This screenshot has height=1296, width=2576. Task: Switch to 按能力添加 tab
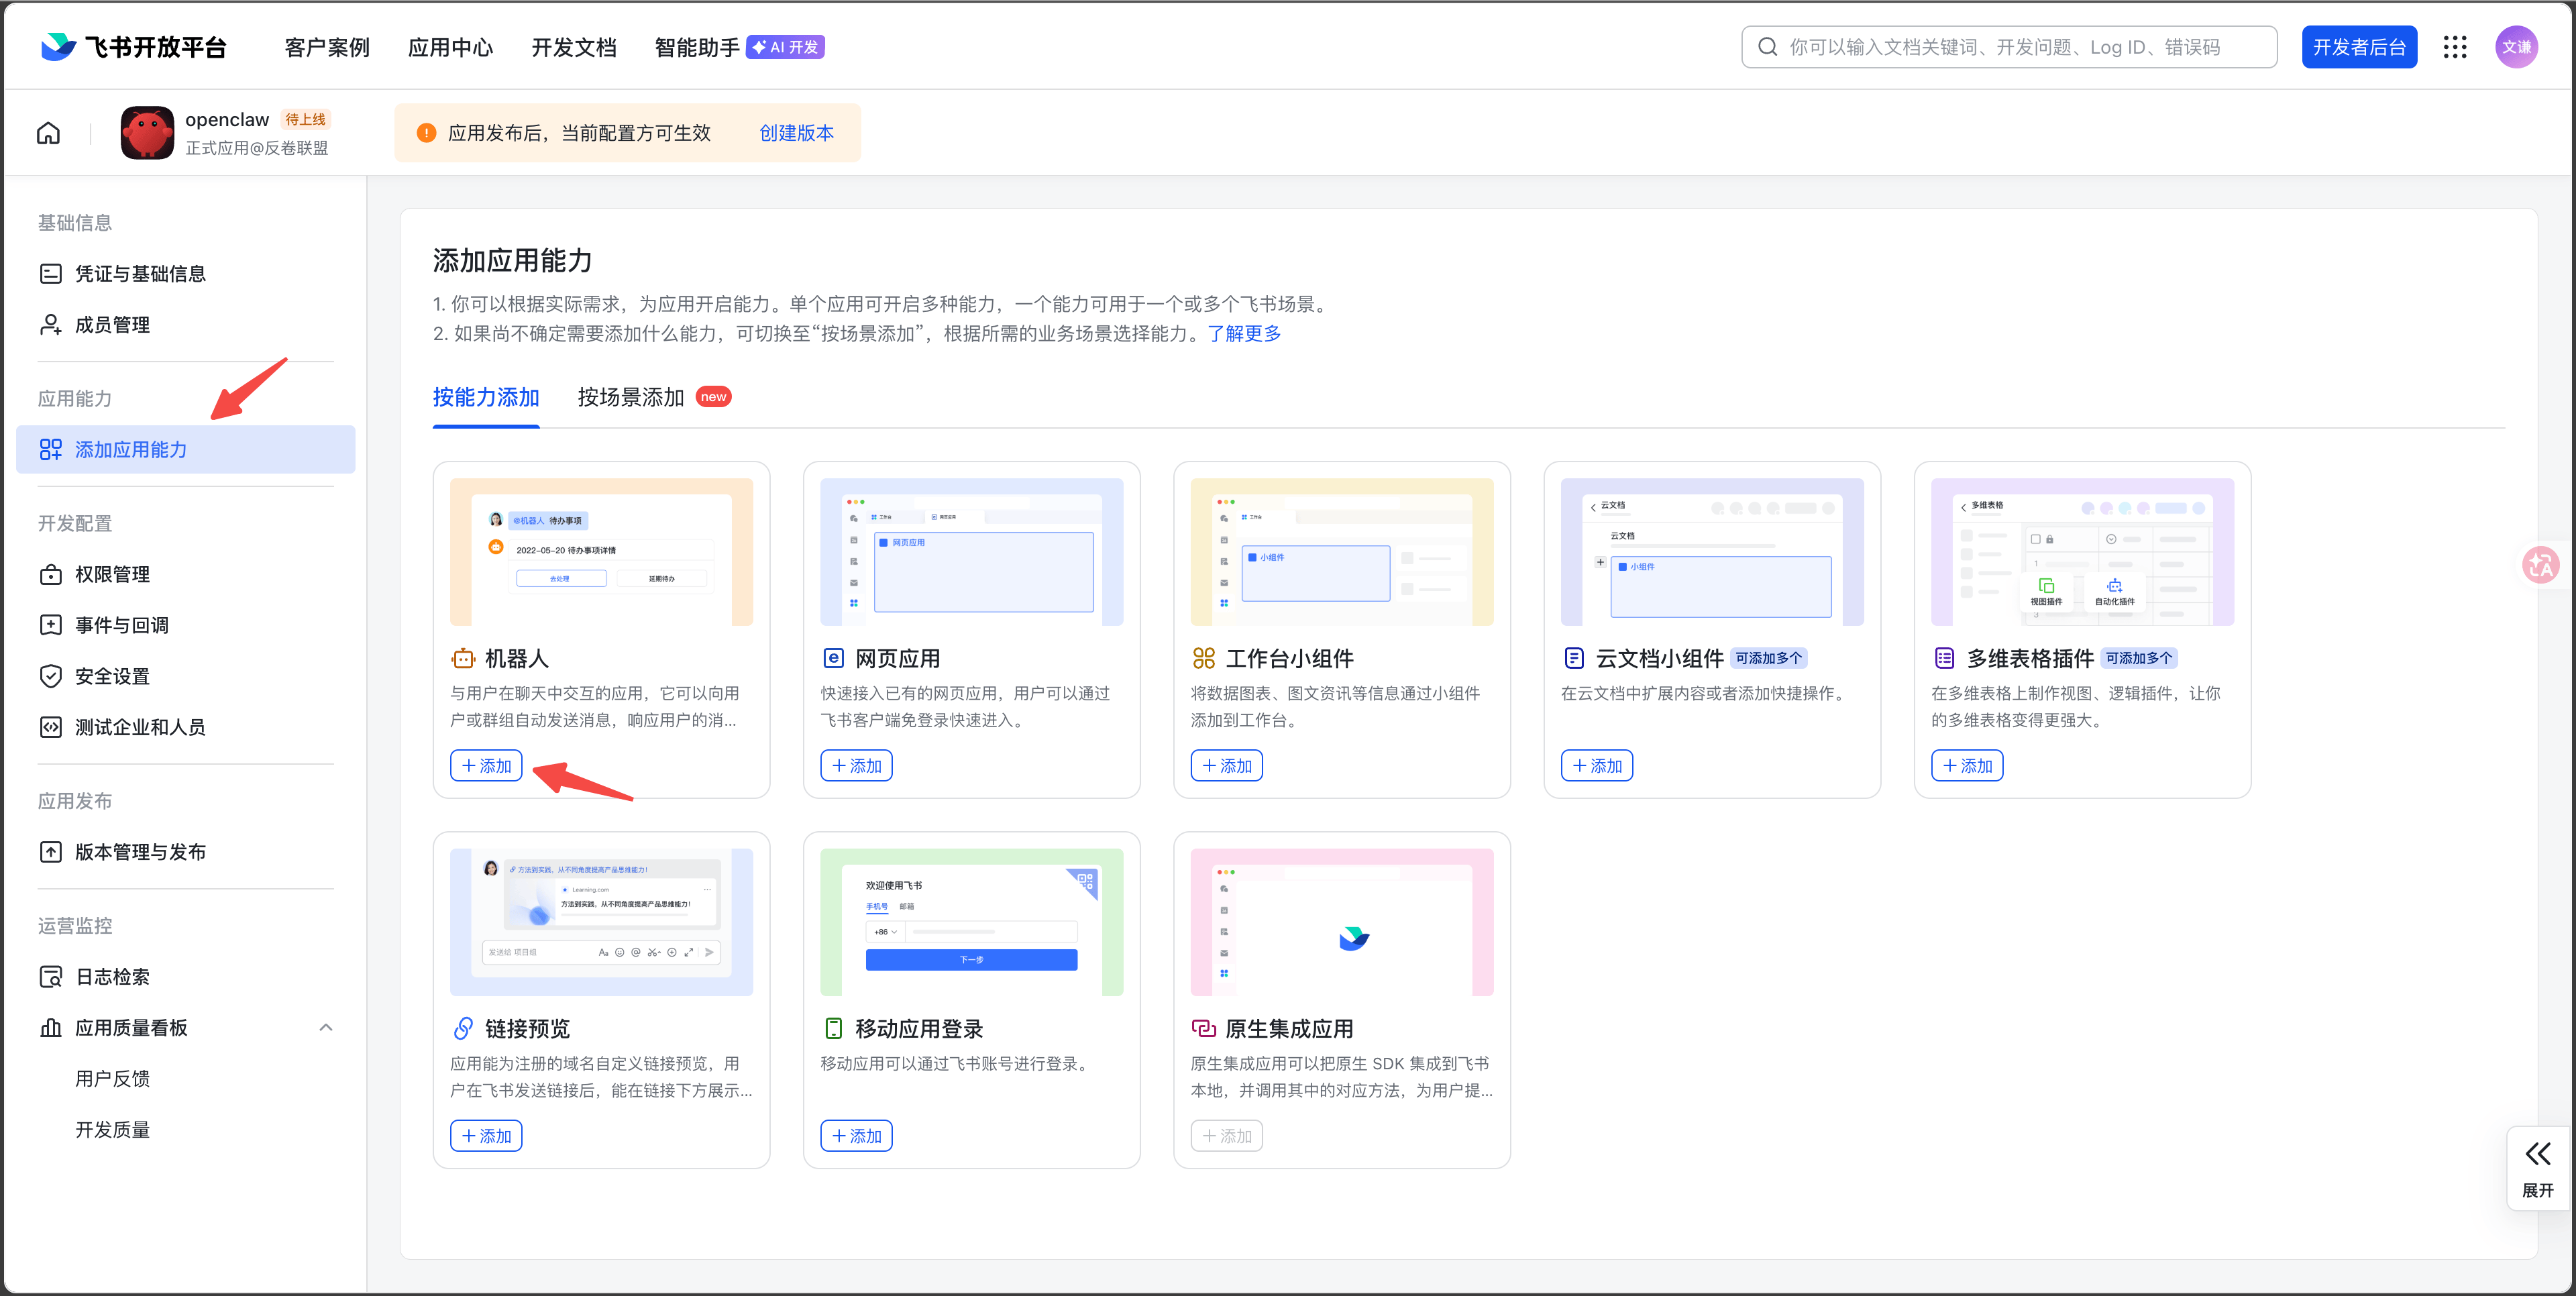point(486,397)
